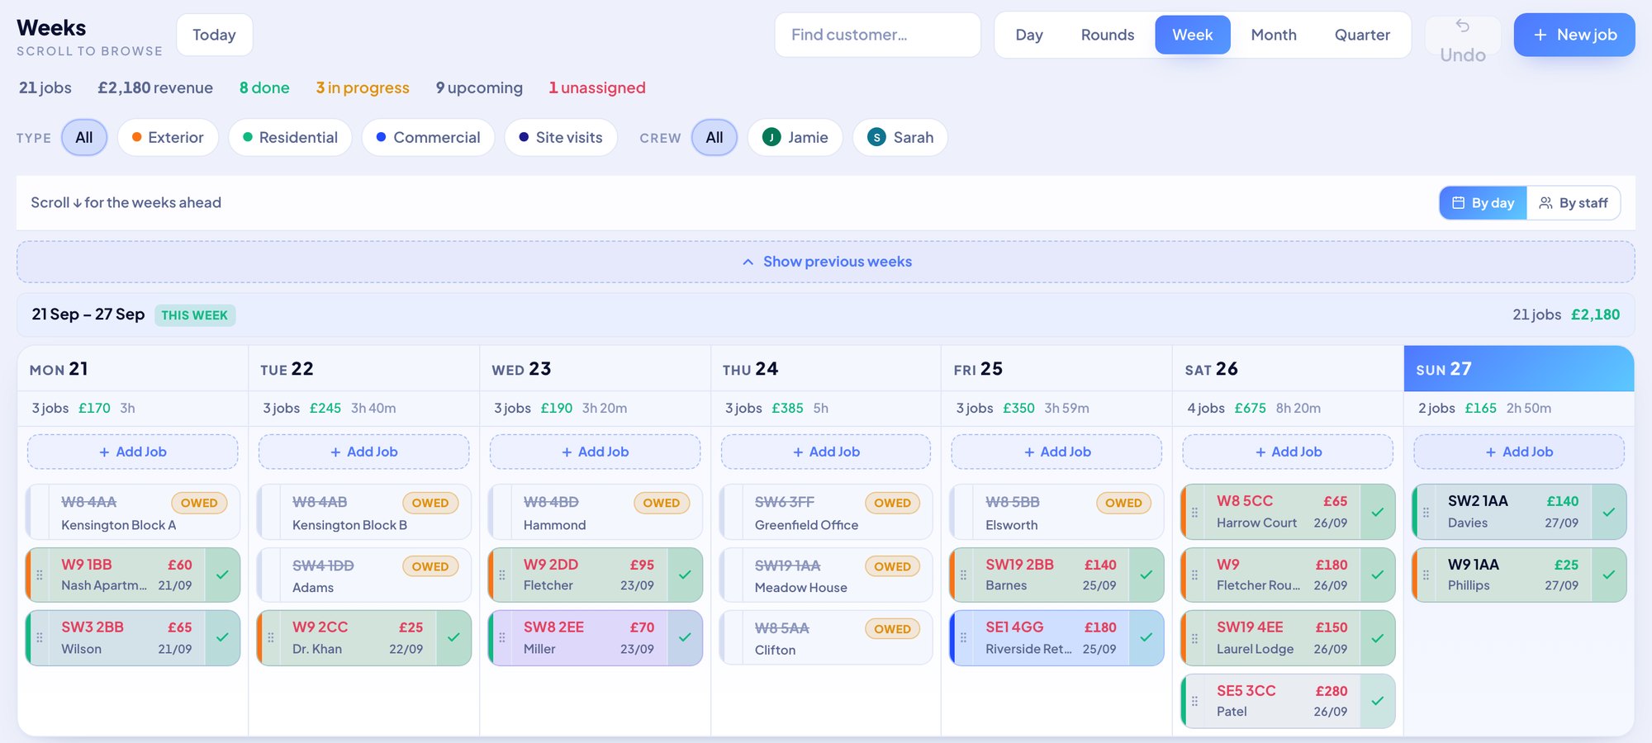Expand Show previous weeks
1652x743 pixels.
(826, 262)
